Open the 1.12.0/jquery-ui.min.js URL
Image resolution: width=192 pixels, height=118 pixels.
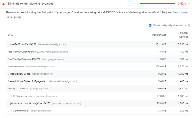(x=21, y=96)
